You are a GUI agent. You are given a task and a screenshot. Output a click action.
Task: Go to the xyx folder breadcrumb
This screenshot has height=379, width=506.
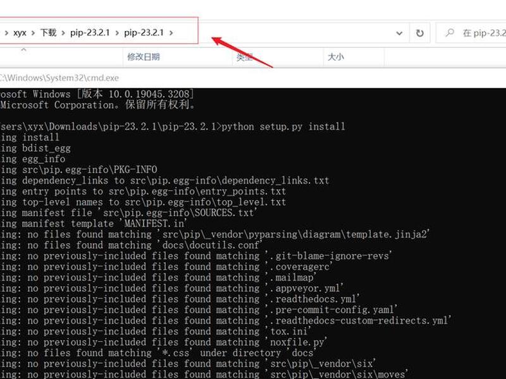[20, 33]
